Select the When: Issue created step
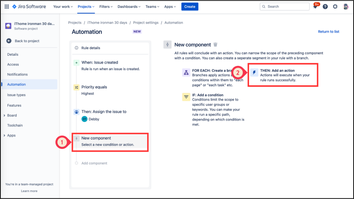 tap(110, 65)
